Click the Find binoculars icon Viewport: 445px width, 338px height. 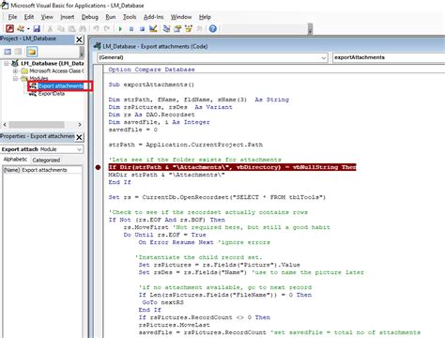[83, 29]
